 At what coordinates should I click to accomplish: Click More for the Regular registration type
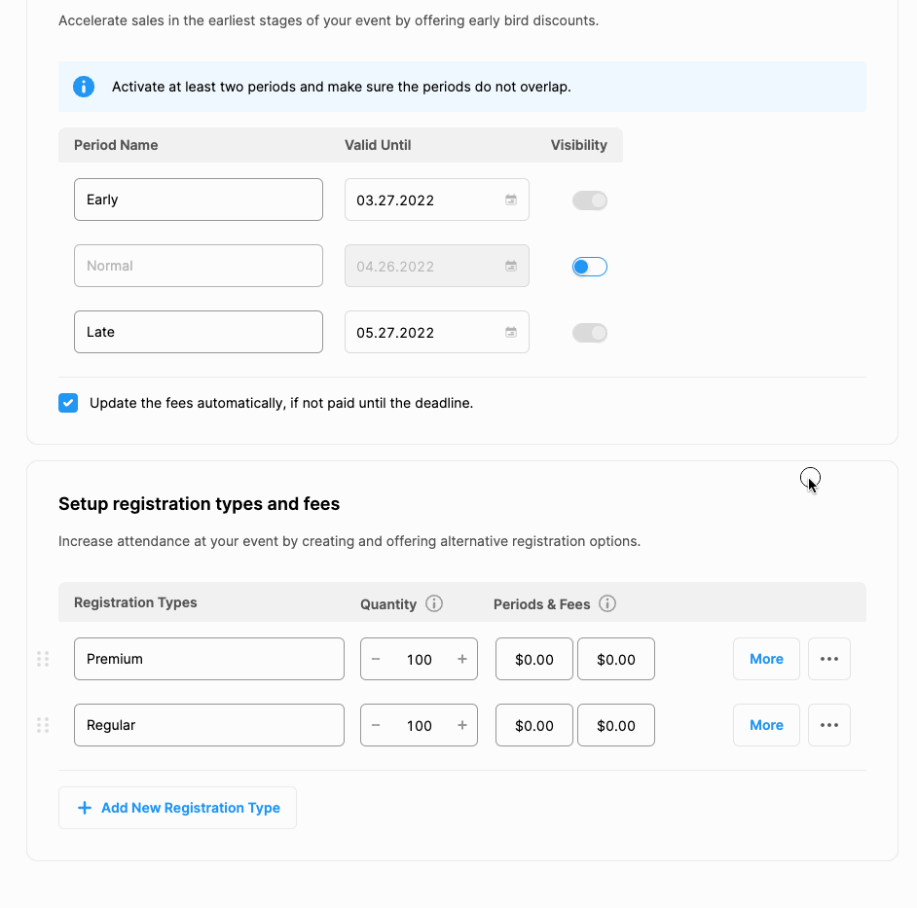click(x=766, y=725)
